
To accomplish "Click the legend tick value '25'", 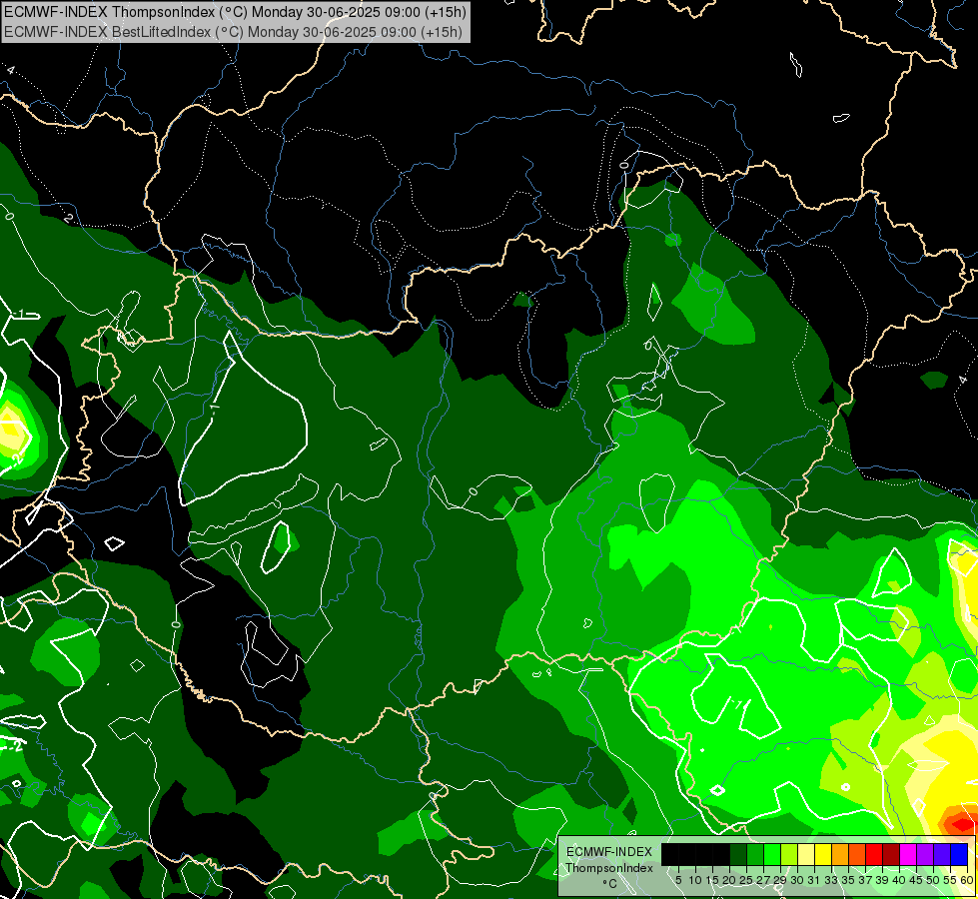I will 746,880.
